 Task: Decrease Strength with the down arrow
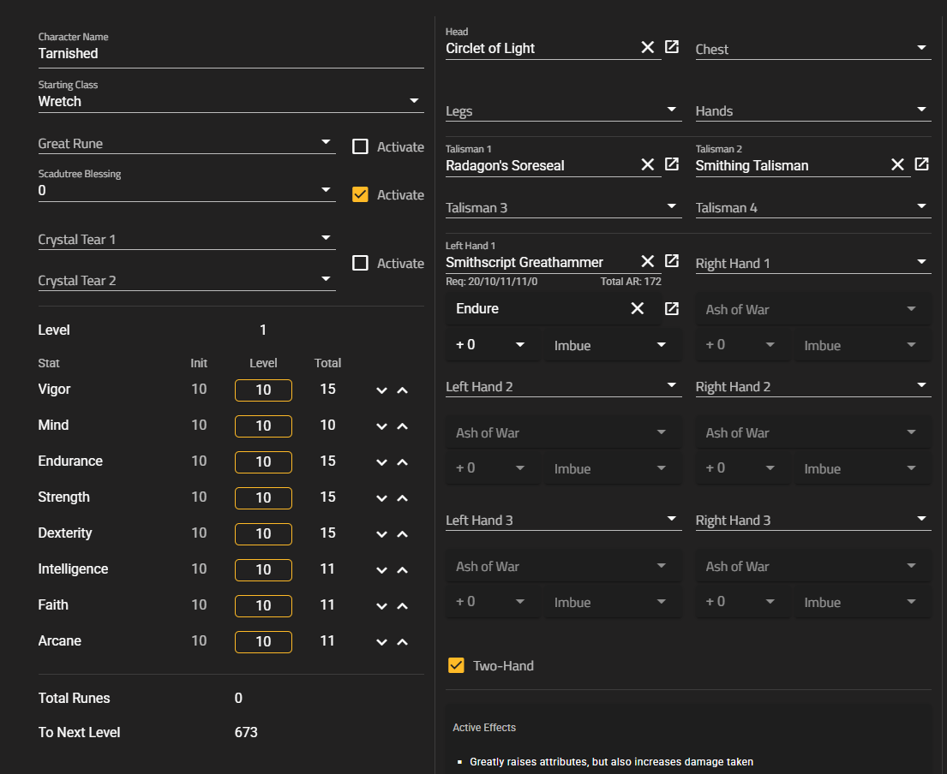[x=381, y=498]
